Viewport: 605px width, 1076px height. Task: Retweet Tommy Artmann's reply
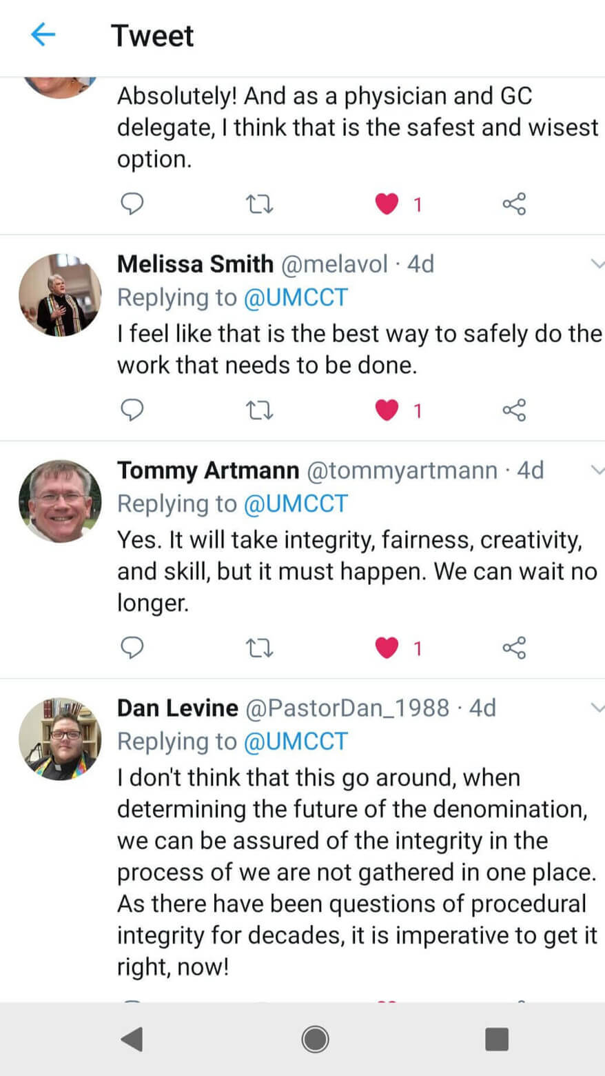point(260,648)
